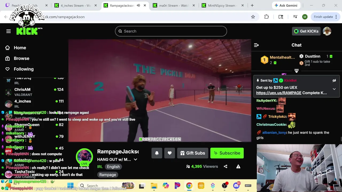Open the SRT app on taskbar

(x=248, y=186)
